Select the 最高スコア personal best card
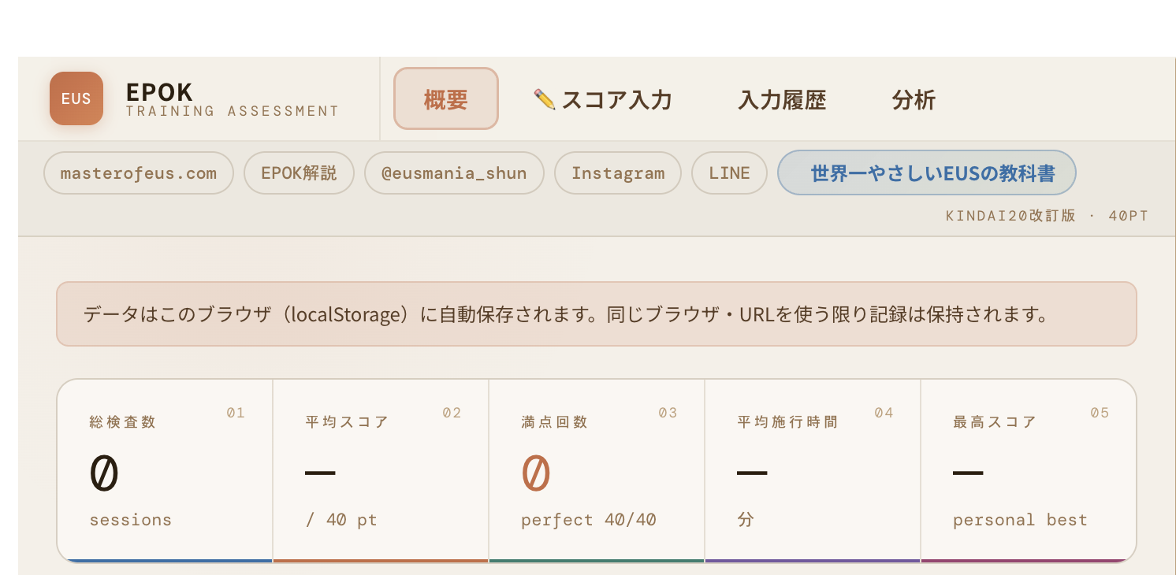 1028,470
